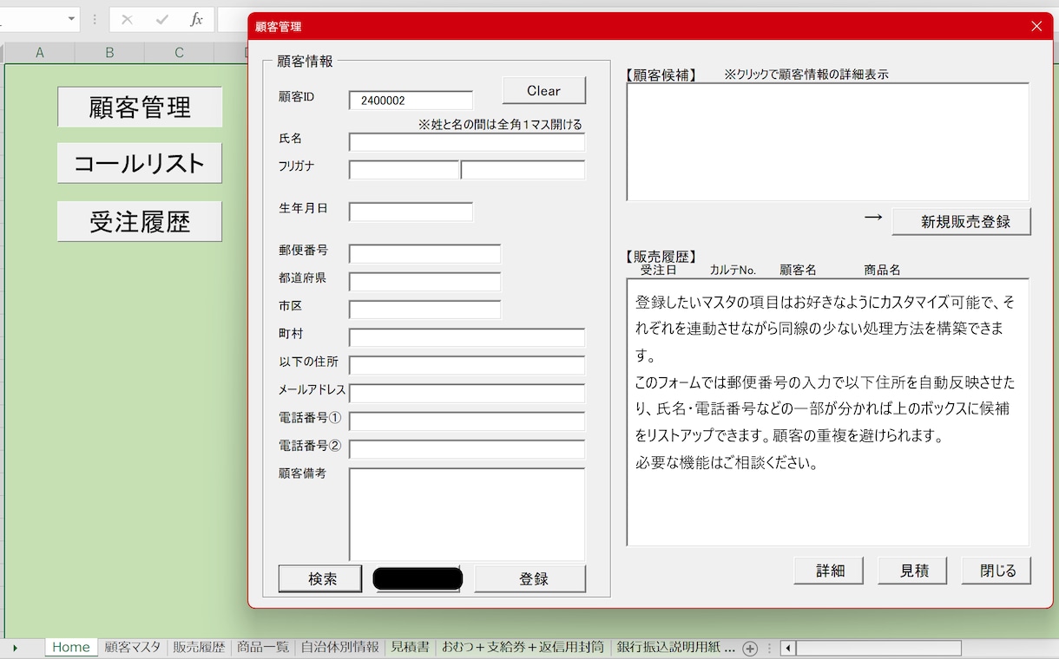Open the Name Box dropdown arrow
Viewport: 1059px width, 659px height.
tap(70, 19)
